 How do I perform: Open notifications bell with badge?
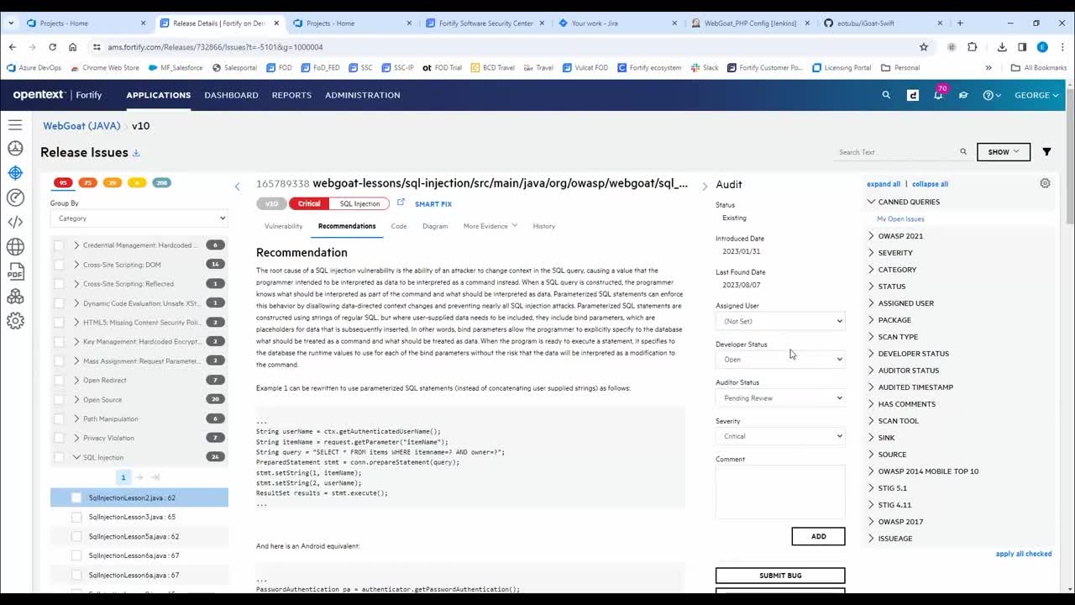coord(938,95)
